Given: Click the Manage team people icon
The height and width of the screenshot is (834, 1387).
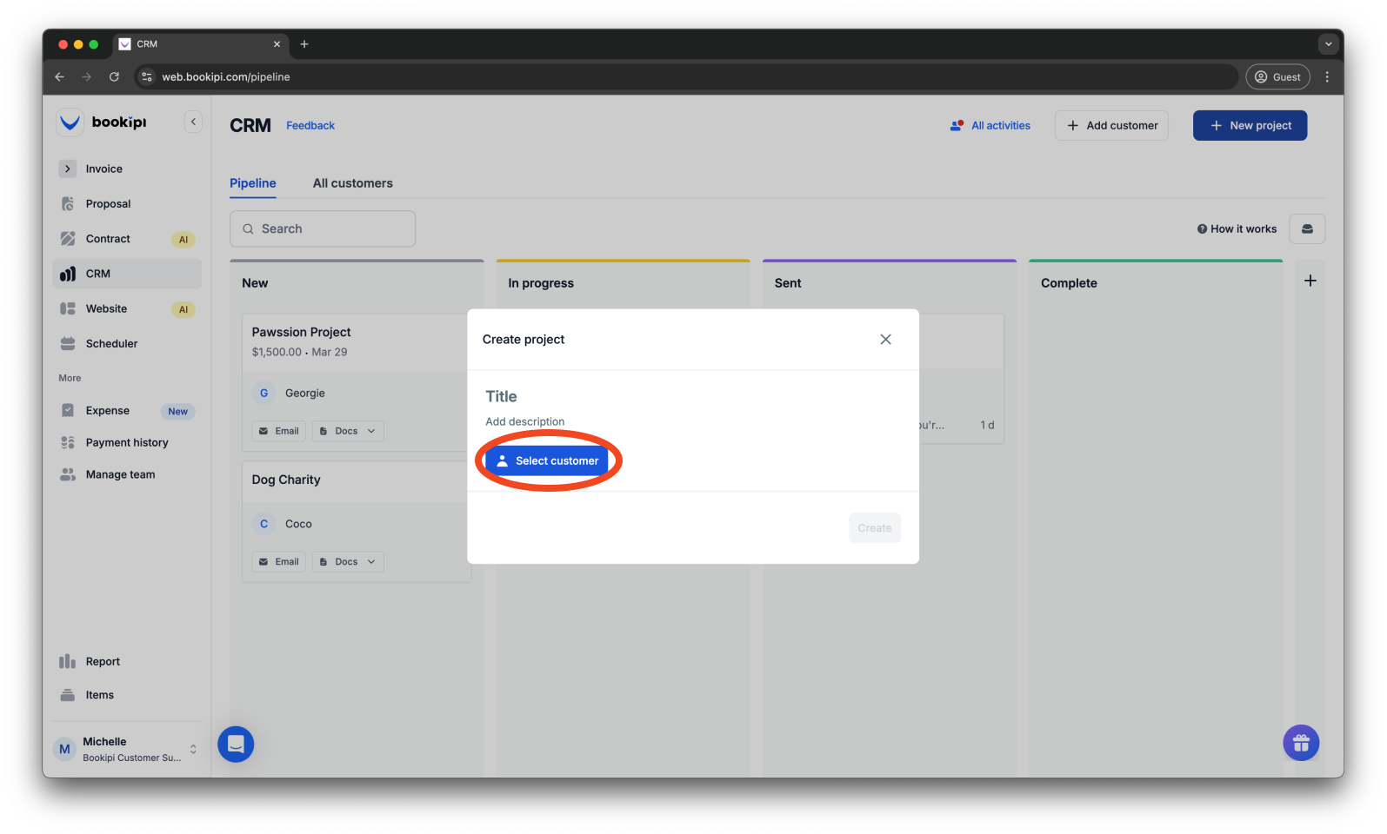Looking at the screenshot, I should 68,475.
